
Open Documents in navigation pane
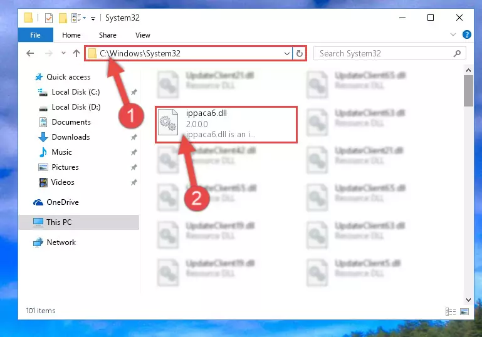coord(71,122)
